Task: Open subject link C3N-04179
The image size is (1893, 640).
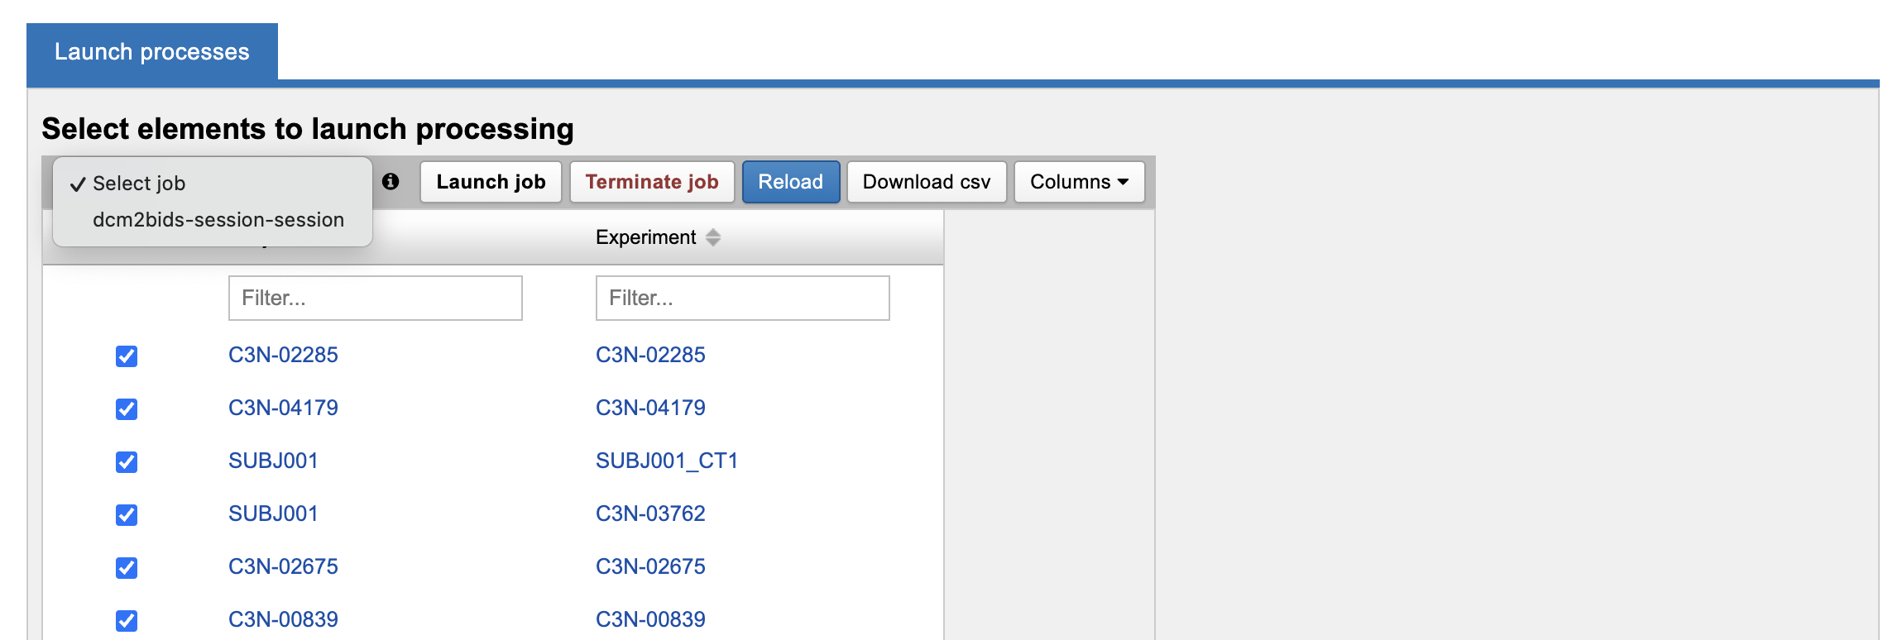Action: click(x=283, y=408)
